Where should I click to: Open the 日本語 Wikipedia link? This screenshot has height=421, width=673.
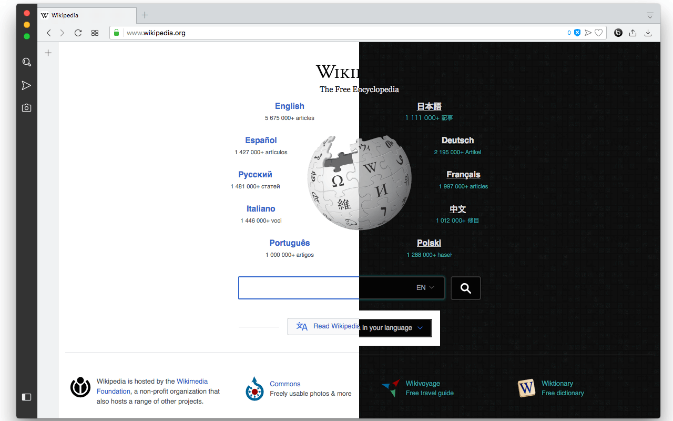point(429,106)
